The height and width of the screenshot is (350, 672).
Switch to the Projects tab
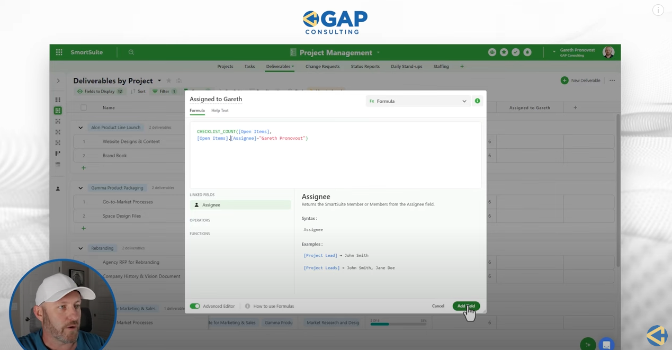pyautogui.click(x=225, y=66)
